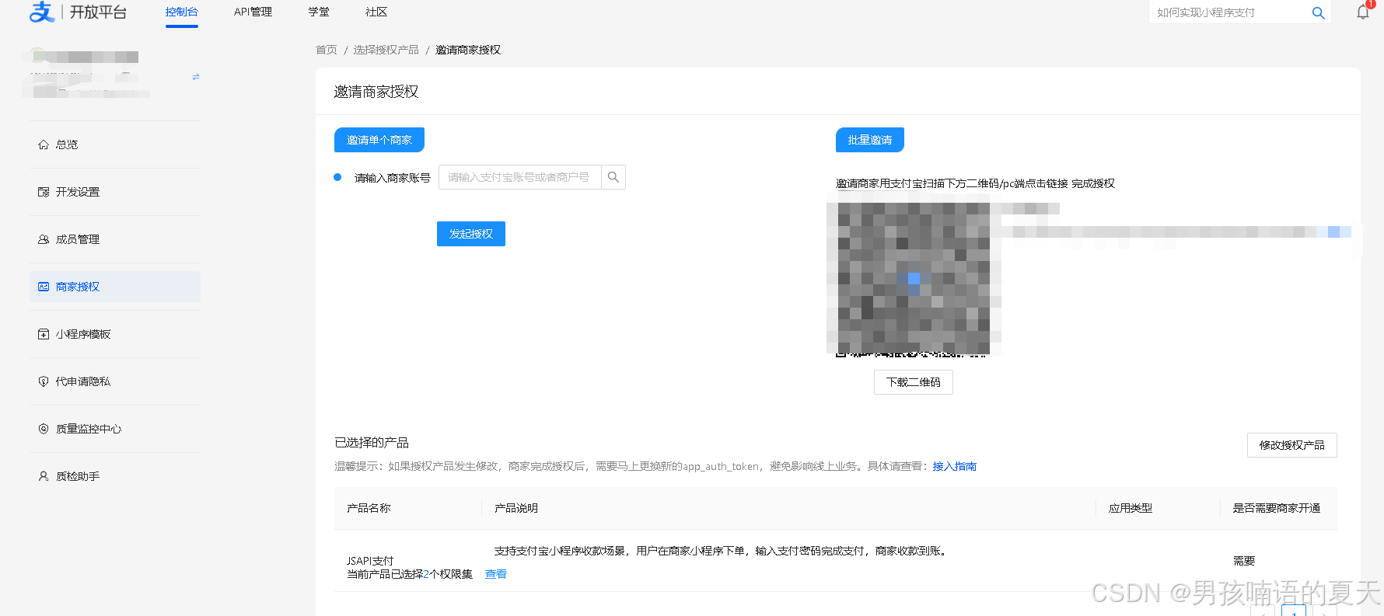Viewport: 1384px width, 616px height.
Task: Open 质量监控中心 in the sidebar
Action: tap(115, 429)
